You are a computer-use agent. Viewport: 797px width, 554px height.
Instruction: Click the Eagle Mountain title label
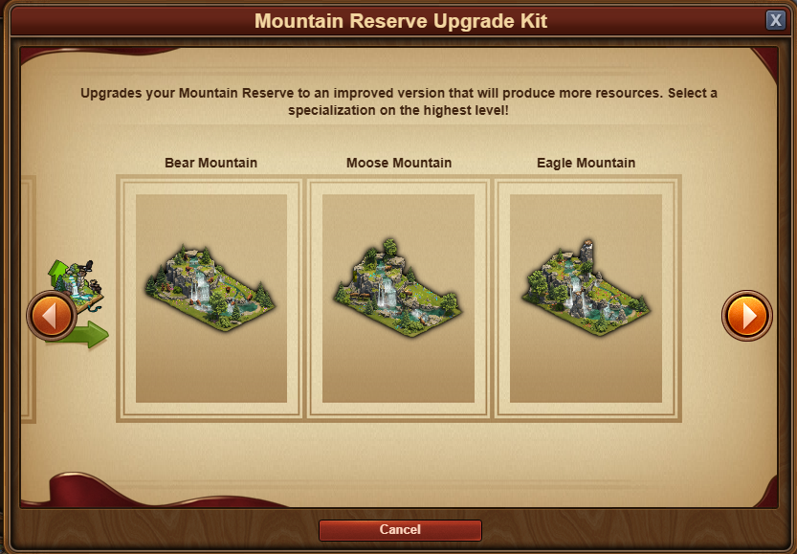coord(587,163)
